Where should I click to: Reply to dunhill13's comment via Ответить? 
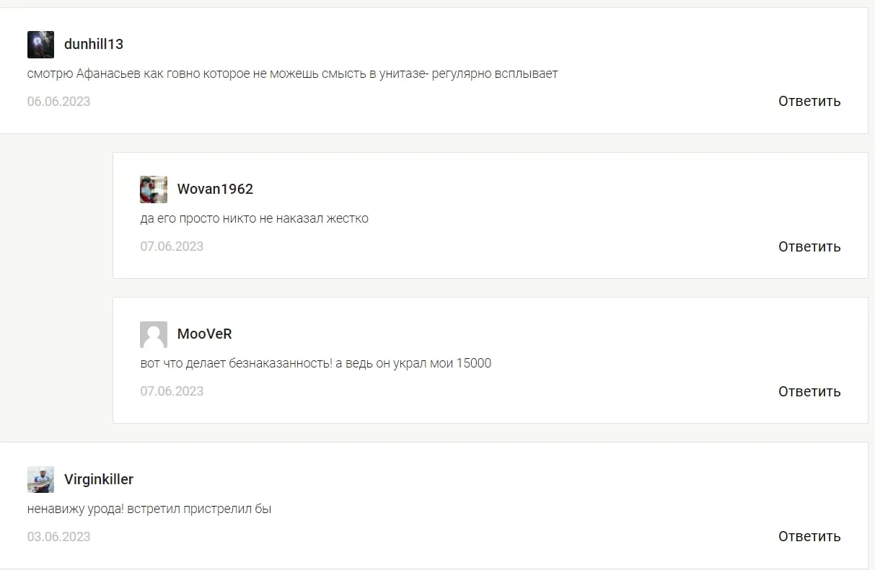(809, 102)
